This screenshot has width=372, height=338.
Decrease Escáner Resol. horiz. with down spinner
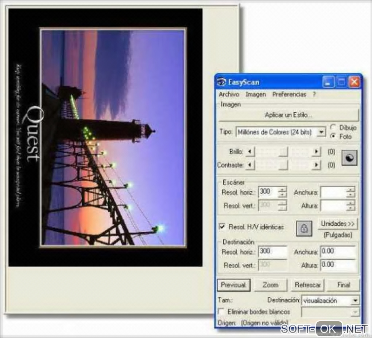(282, 195)
